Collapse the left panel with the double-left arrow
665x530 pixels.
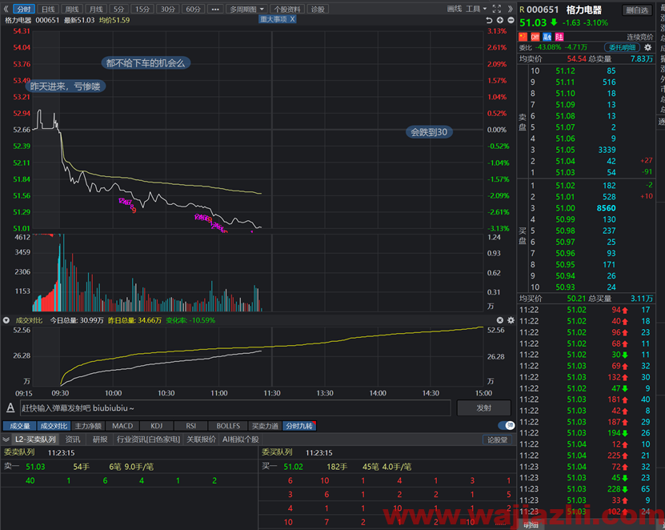click(6, 9)
